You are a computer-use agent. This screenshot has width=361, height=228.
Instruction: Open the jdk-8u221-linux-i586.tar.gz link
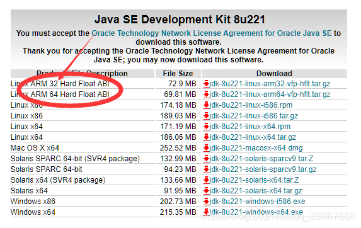click(x=254, y=116)
